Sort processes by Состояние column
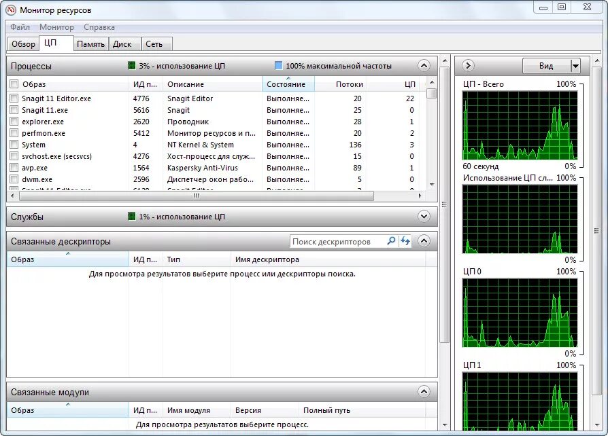 (x=288, y=84)
